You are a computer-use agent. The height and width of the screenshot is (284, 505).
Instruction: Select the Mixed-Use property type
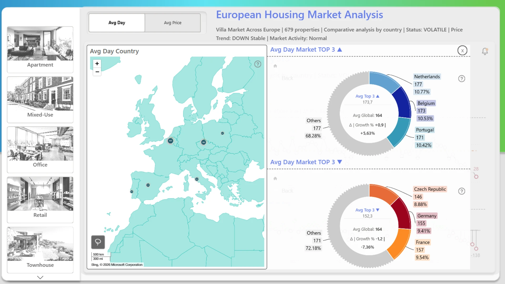[x=40, y=99]
